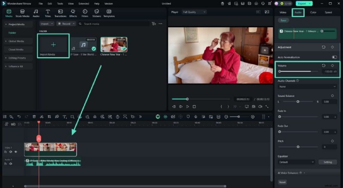Screen dimensions: 343x188
Task: Open the Record dropdown
Action: (x=66, y=23)
